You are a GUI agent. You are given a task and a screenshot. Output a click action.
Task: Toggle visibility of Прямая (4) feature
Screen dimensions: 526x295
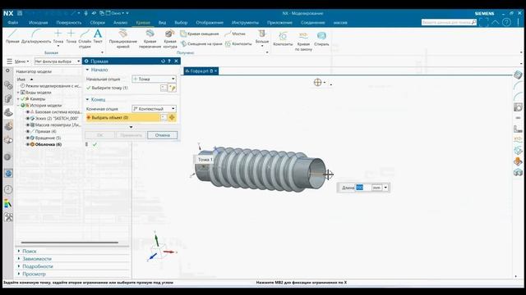pyautogui.click(x=28, y=131)
